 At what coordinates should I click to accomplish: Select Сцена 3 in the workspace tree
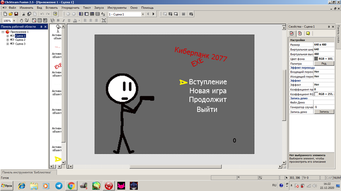(20, 44)
